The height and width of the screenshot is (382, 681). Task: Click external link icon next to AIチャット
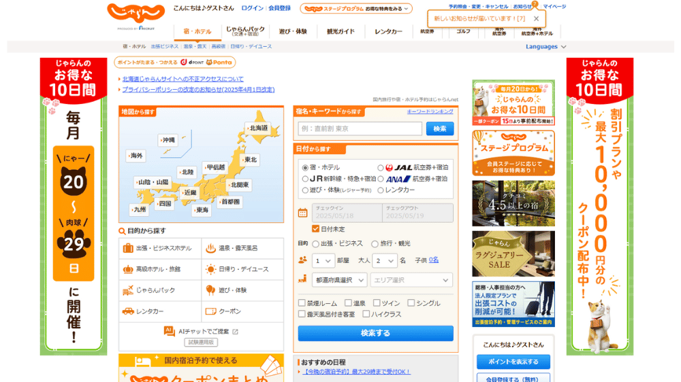tap(235, 332)
